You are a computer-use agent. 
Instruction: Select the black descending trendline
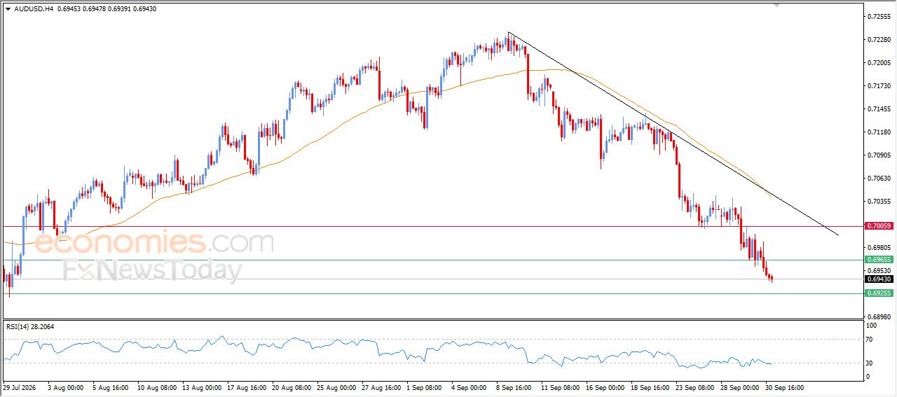point(673,133)
